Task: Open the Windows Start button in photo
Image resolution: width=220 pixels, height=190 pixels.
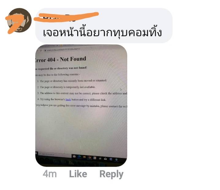Action: coord(36,153)
